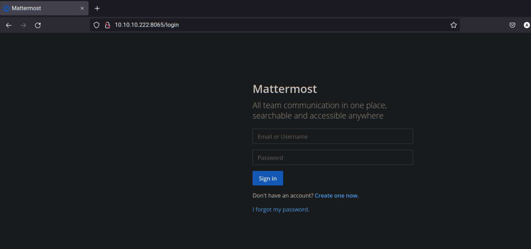Open a new browser tab
This screenshot has height=249, width=531.
97,8
